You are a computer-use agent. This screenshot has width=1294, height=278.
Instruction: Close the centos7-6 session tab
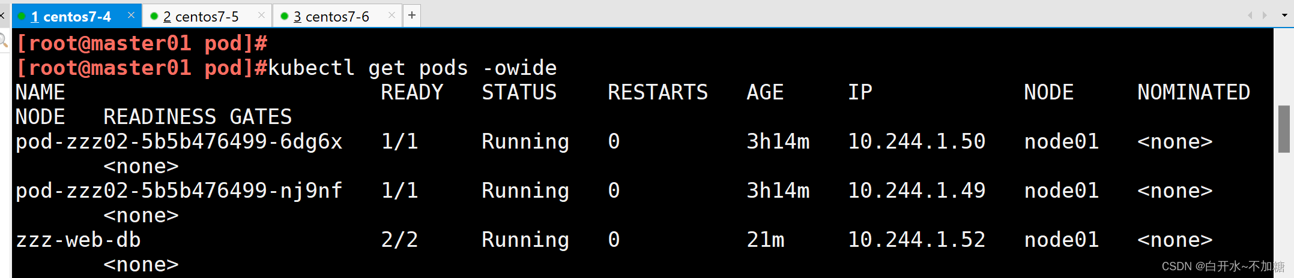click(x=392, y=16)
